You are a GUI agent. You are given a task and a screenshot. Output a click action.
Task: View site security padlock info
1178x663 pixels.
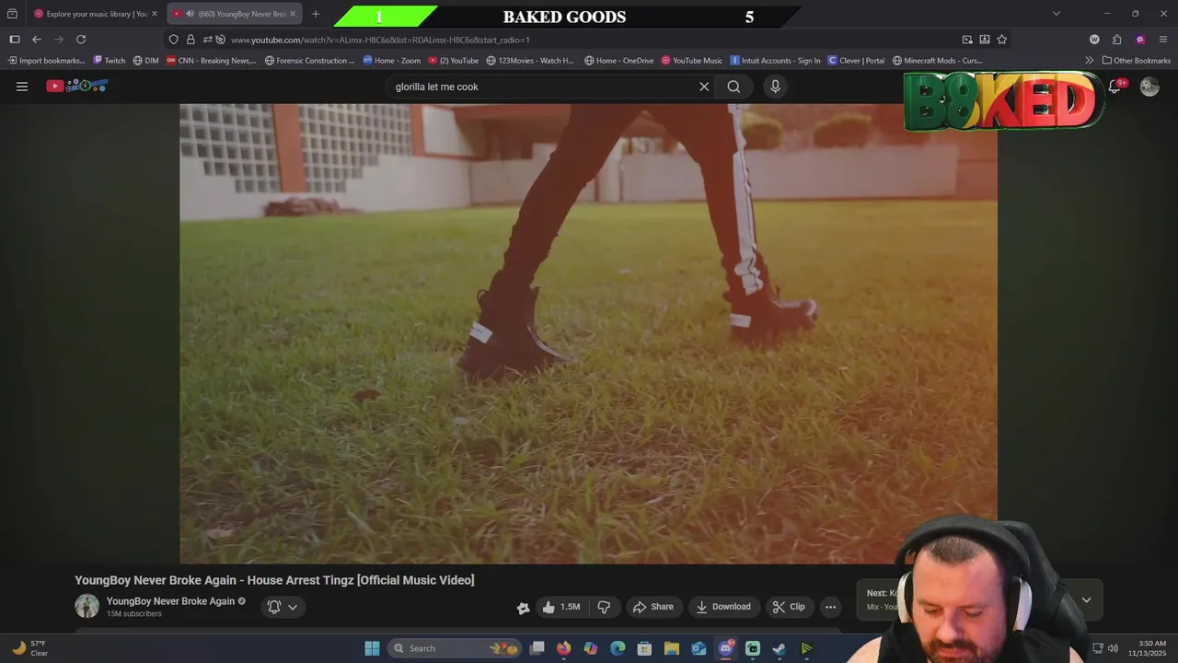click(x=191, y=40)
